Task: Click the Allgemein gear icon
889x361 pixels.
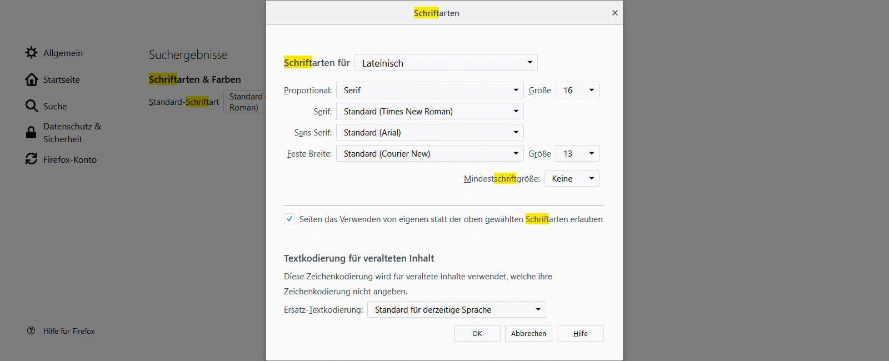Action: 32,53
